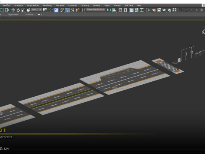Image resolution: width=205 pixels, height=154 pixels.
Task: Open the Customize menu
Action: (73, 6)
